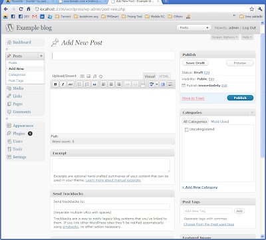Toggle bold formatting in editor
This screenshot has height=240, width=266.
point(55,84)
